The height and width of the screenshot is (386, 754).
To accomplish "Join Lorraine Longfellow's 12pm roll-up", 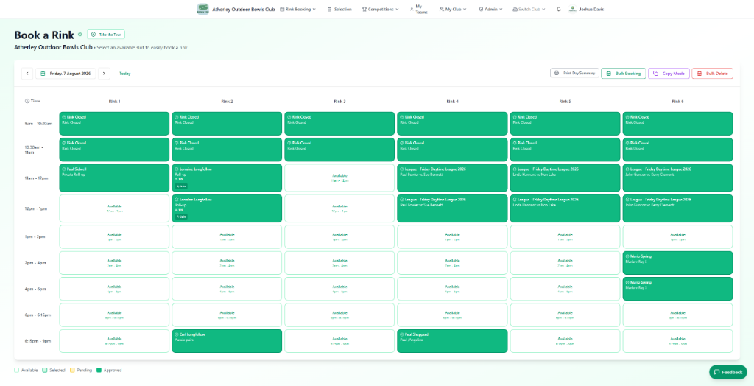I will (x=181, y=217).
